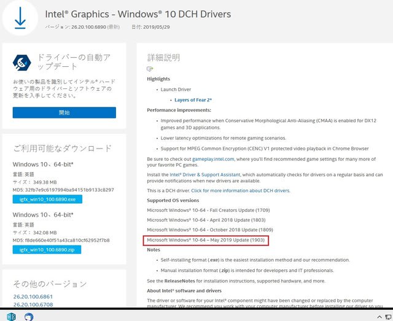Open Intel Driver & Support Assistant link
The width and height of the screenshot is (393, 321).
[x=204, y=175]
